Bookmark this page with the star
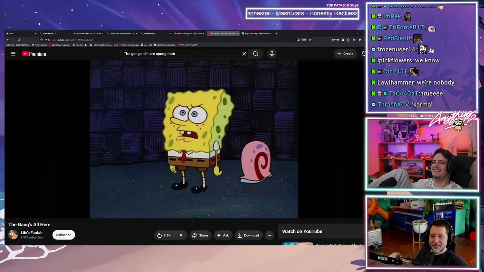484x272 pixels. pyautogui.click(x=310, y=40)
